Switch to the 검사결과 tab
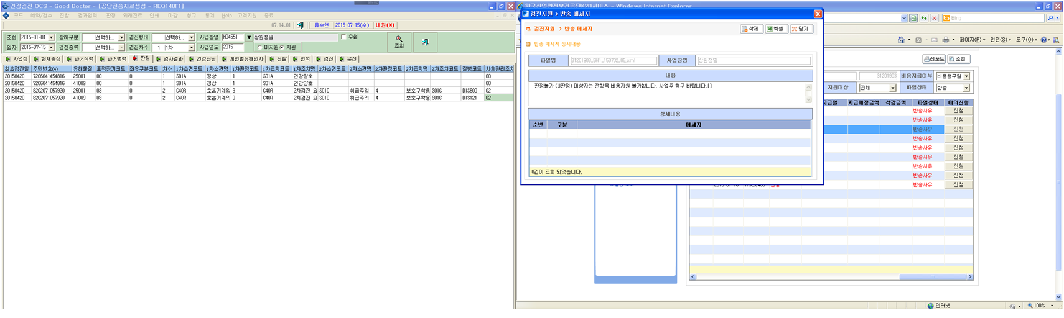Viewport: 1064px width, 318px height. 169,59
